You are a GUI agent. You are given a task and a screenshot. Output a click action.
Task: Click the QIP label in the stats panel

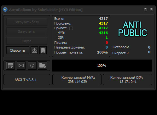click(x=61, y=37)
